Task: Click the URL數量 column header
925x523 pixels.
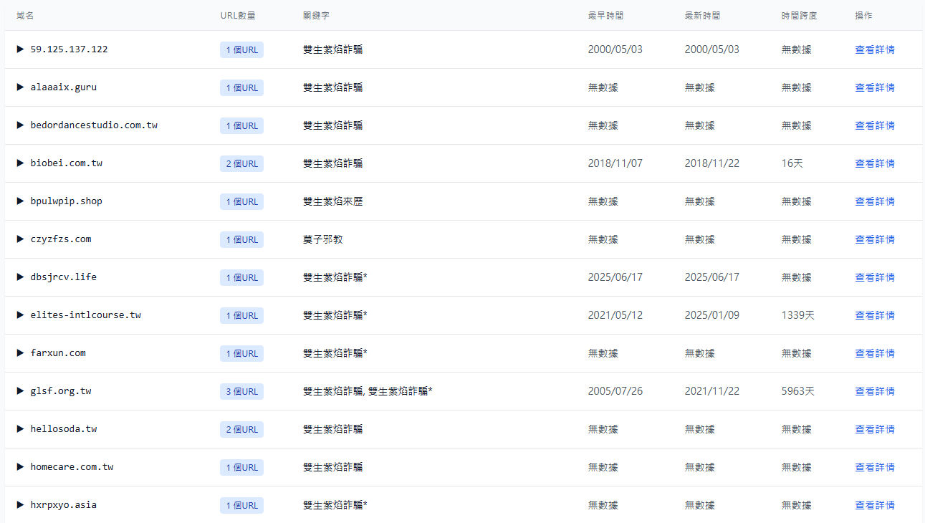Action: pyautogui.click(x=237, y=15)
